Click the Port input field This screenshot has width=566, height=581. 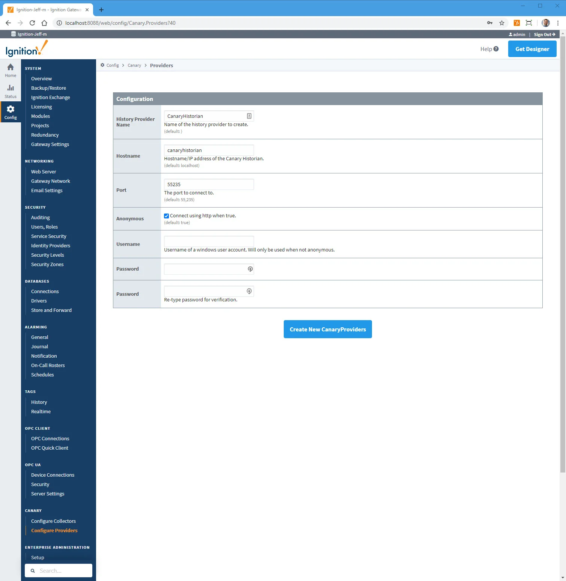[209, 184]
